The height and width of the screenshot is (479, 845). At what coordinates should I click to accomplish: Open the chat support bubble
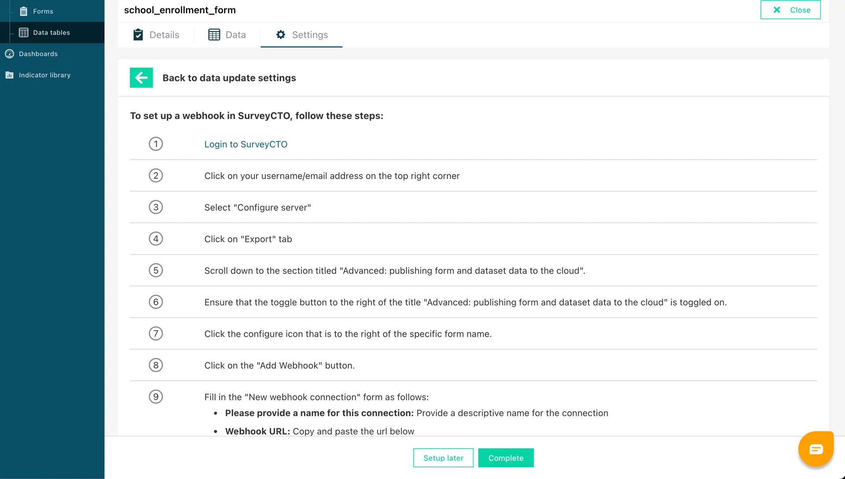[816, 449]
